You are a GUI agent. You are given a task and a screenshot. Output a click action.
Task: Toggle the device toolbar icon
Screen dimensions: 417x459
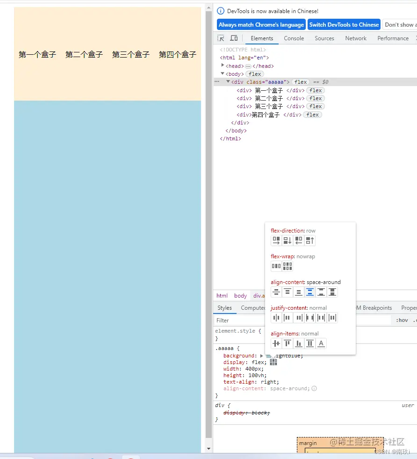point(234,38)
